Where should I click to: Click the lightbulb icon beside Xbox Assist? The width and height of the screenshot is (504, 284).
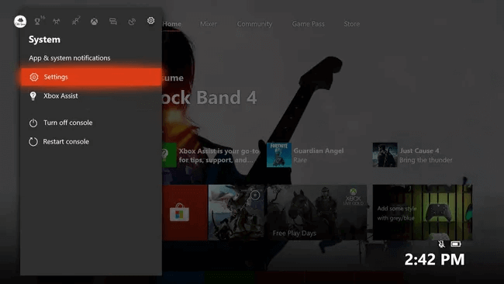[33, 96]
